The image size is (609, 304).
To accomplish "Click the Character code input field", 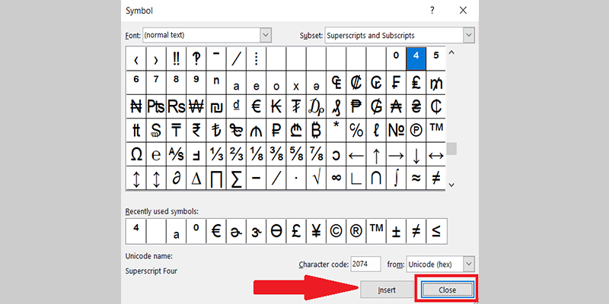I will (x=370, y=263).
